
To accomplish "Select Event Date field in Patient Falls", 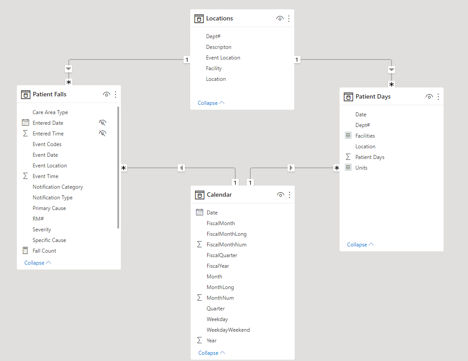I will (45, 155).
